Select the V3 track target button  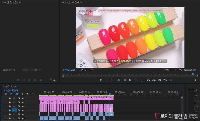pyautogui.click(x=14, y=110)
